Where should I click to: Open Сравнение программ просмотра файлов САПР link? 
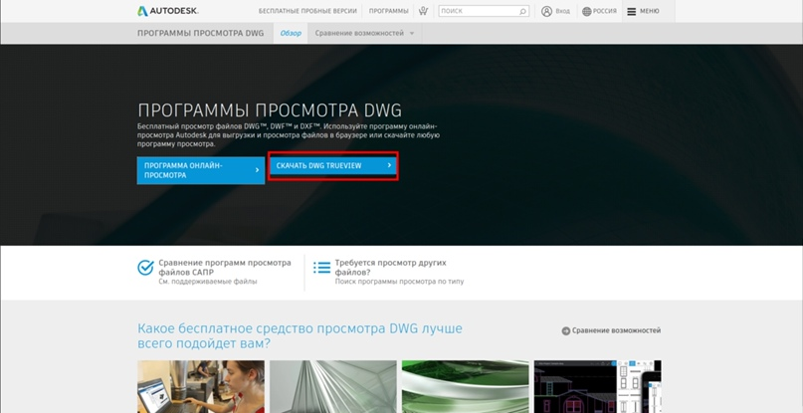(x=225, y=267)
